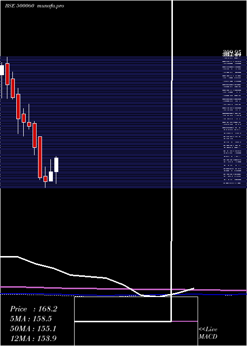Click the '50MA : 155.1' label

click(33, 329)
